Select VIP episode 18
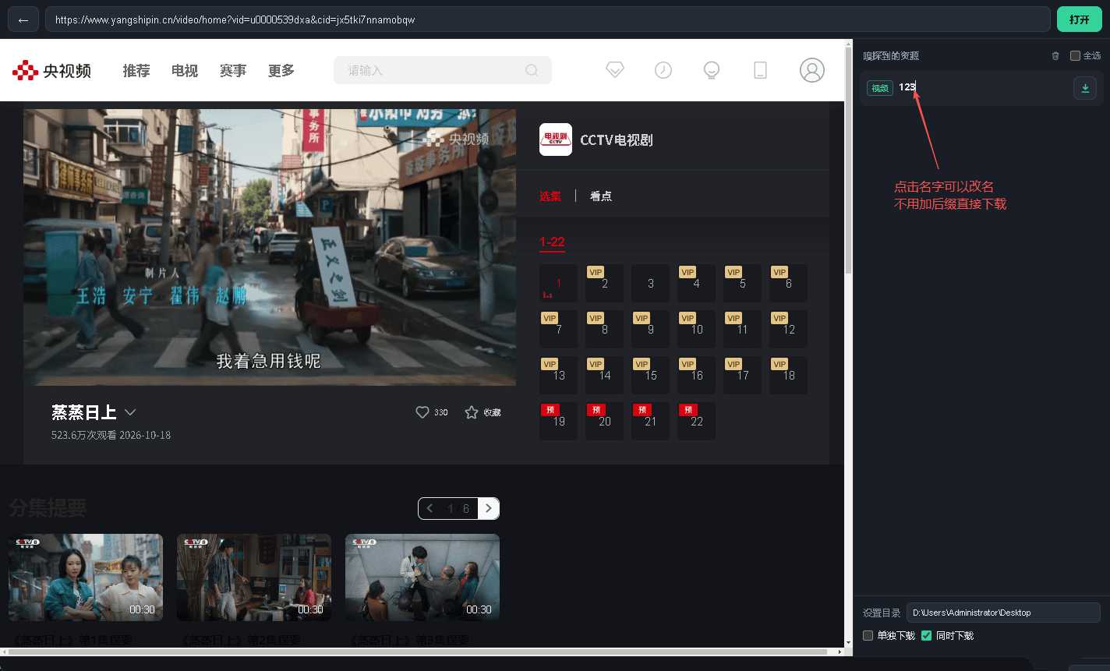This screenshot has height=671, width=1110. (x=788, y=376)
